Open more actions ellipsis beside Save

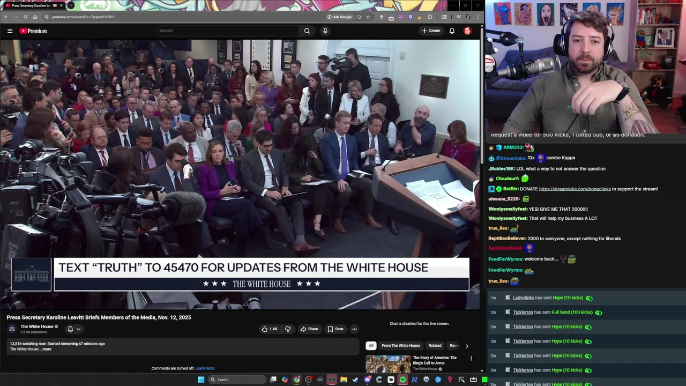point(354,329)
